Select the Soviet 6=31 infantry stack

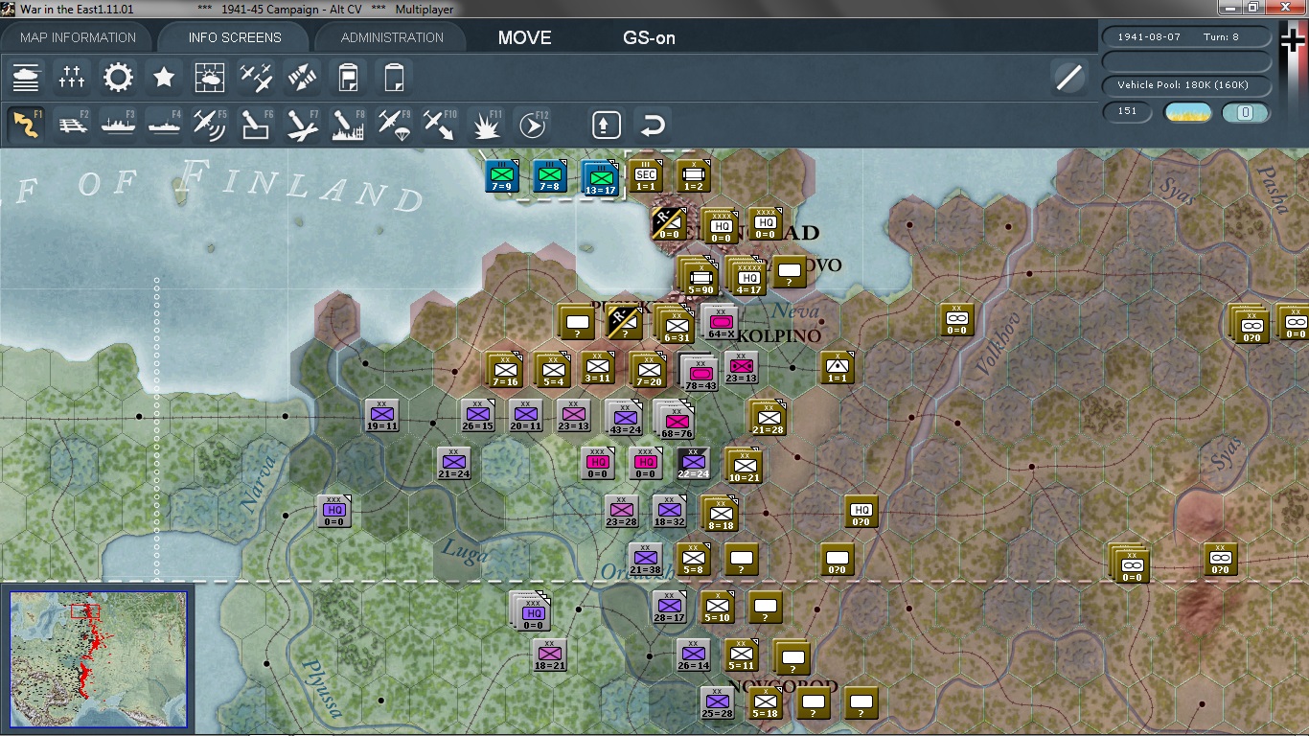[x=676, y=324]
